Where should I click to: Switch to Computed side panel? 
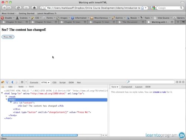coord(126,87)
